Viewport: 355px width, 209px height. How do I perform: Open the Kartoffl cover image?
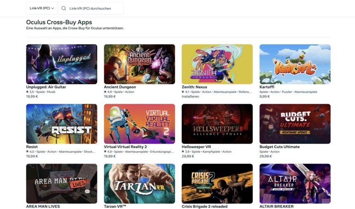pyautogui.click(x=295, y=64)
